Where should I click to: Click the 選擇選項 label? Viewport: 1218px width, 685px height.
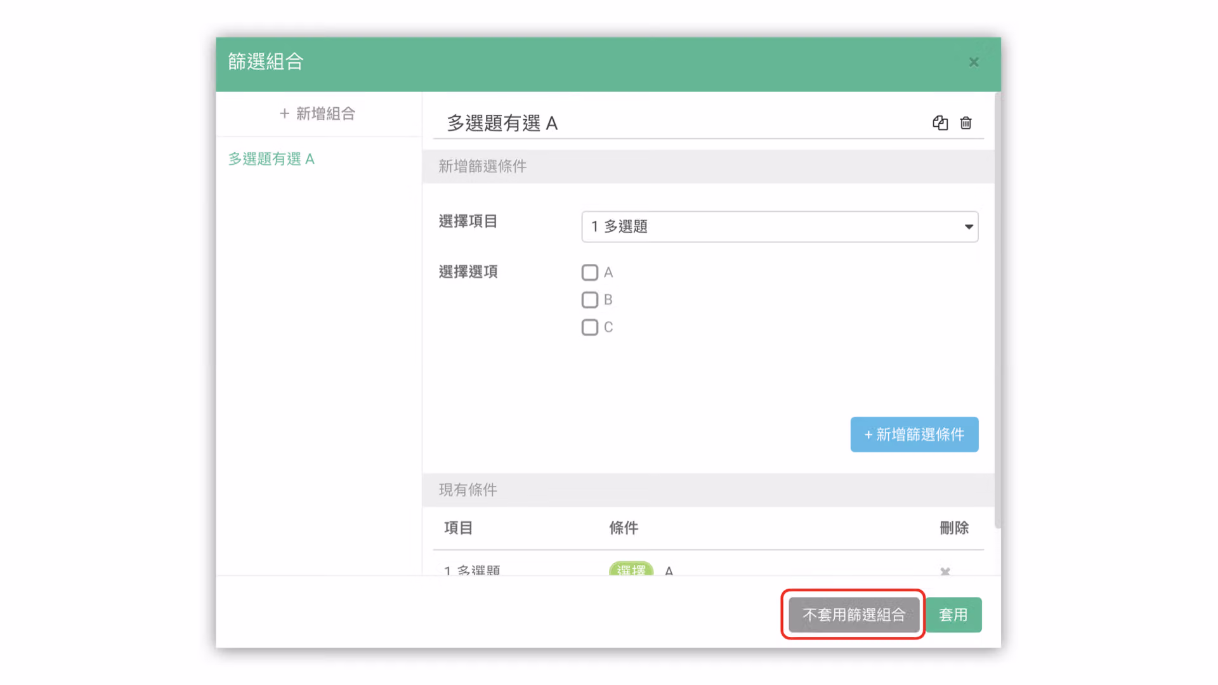point(468,272)
